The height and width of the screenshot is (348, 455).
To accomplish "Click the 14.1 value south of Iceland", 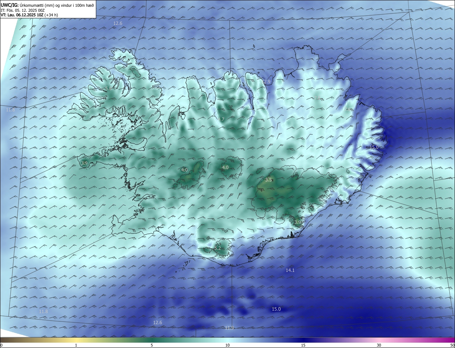I will point(290,270).
